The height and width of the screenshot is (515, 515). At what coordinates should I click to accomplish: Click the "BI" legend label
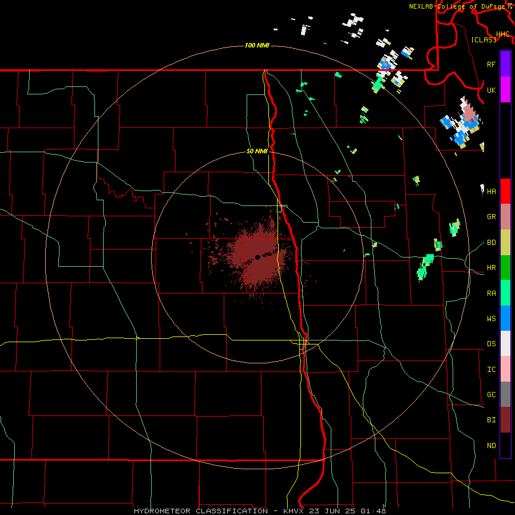point(491,420)
